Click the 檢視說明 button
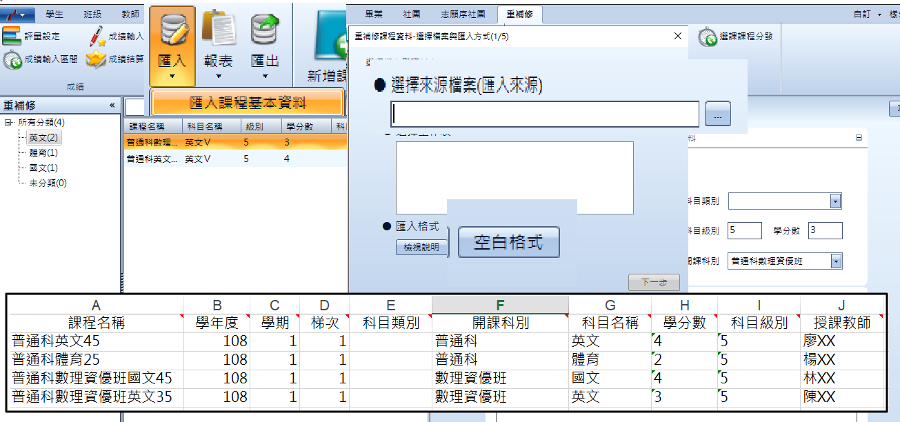Screen dimensions: 900x422 [x=421, y=247]
